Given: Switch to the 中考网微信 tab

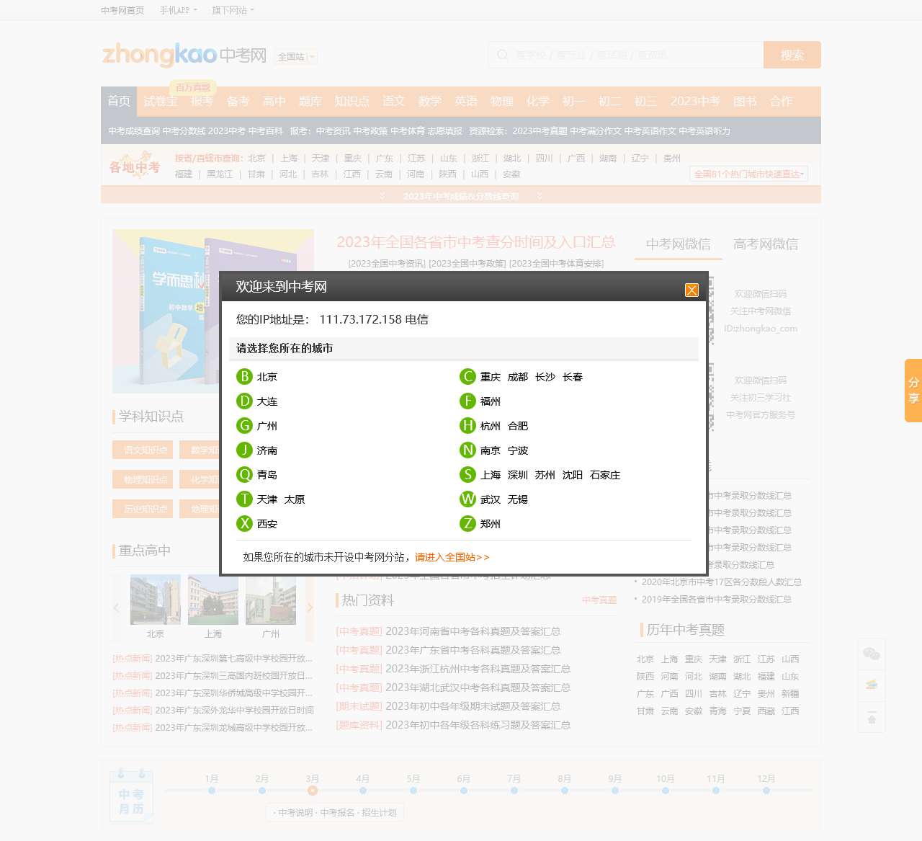Looking at the screenshot, I should [x=678, y=244].
